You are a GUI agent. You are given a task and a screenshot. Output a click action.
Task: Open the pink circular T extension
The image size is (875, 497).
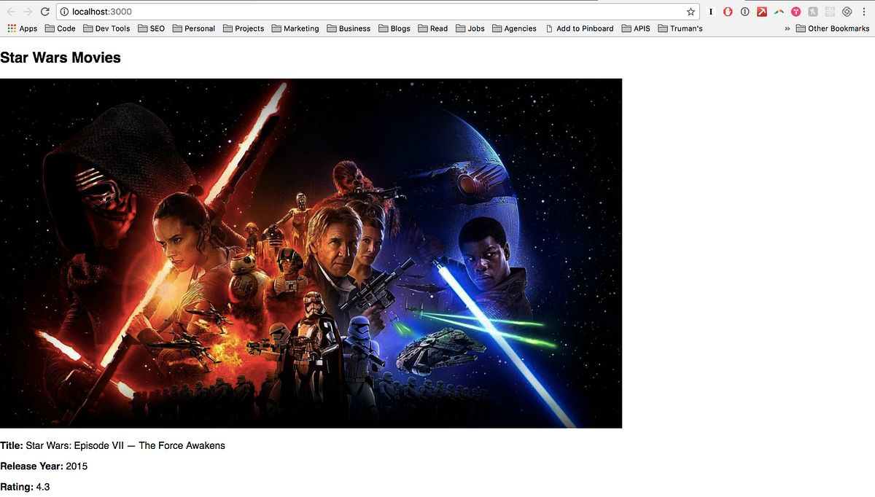[796, 12]
